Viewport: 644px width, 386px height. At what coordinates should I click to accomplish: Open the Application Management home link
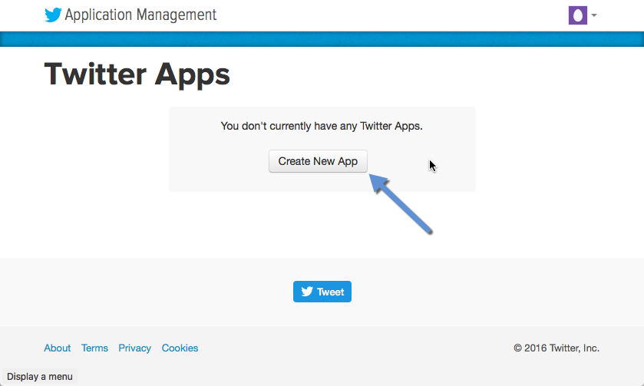[140, 15]
